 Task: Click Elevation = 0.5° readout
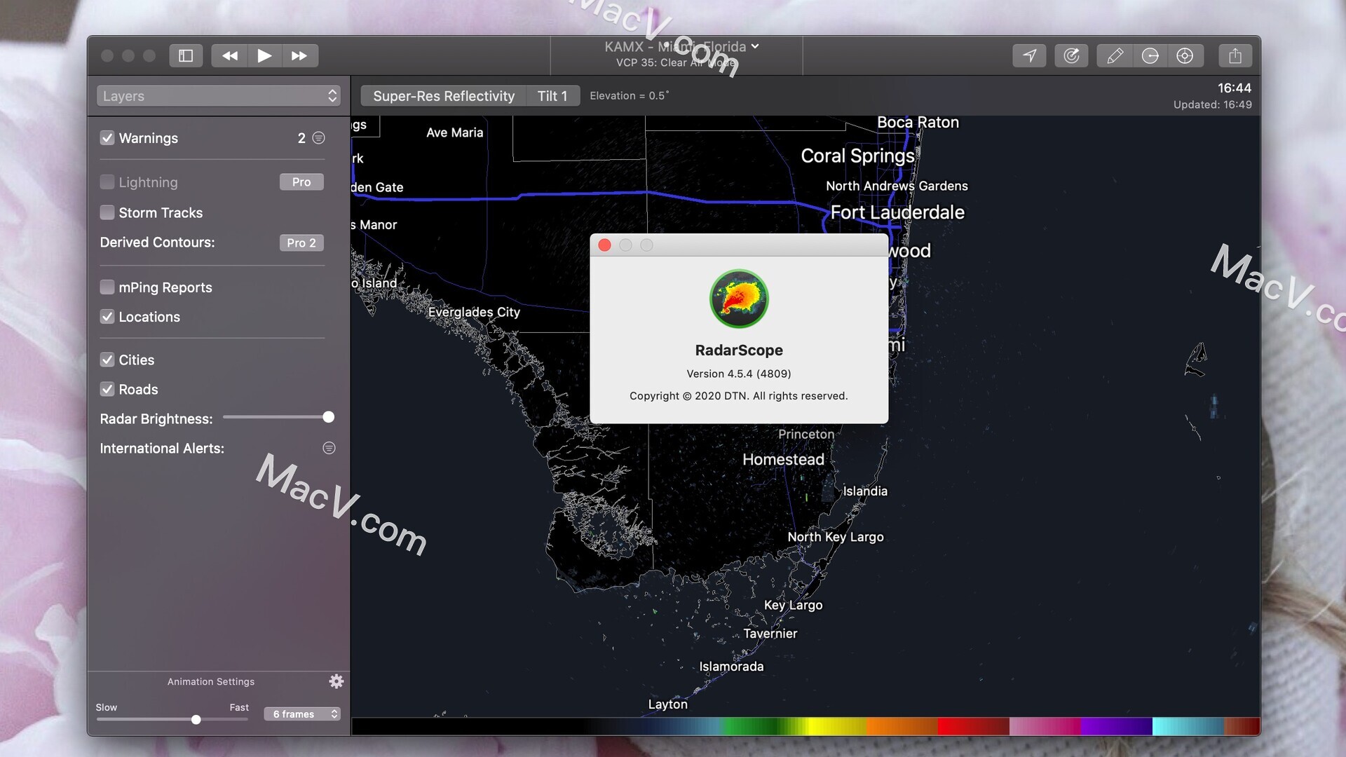click(629, 96)
